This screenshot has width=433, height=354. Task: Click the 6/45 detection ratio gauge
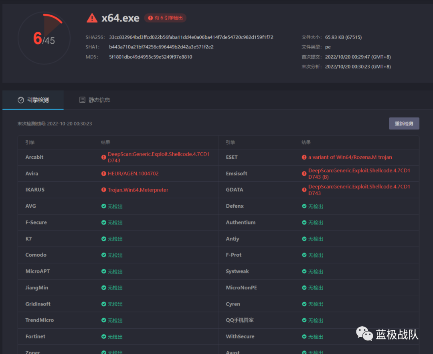point(44,38)
